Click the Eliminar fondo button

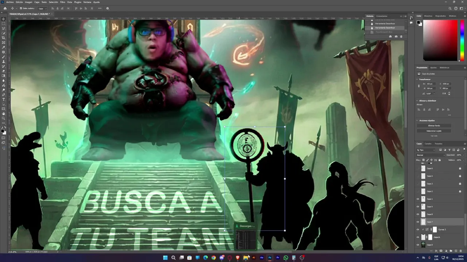click(x=434, y=126)
